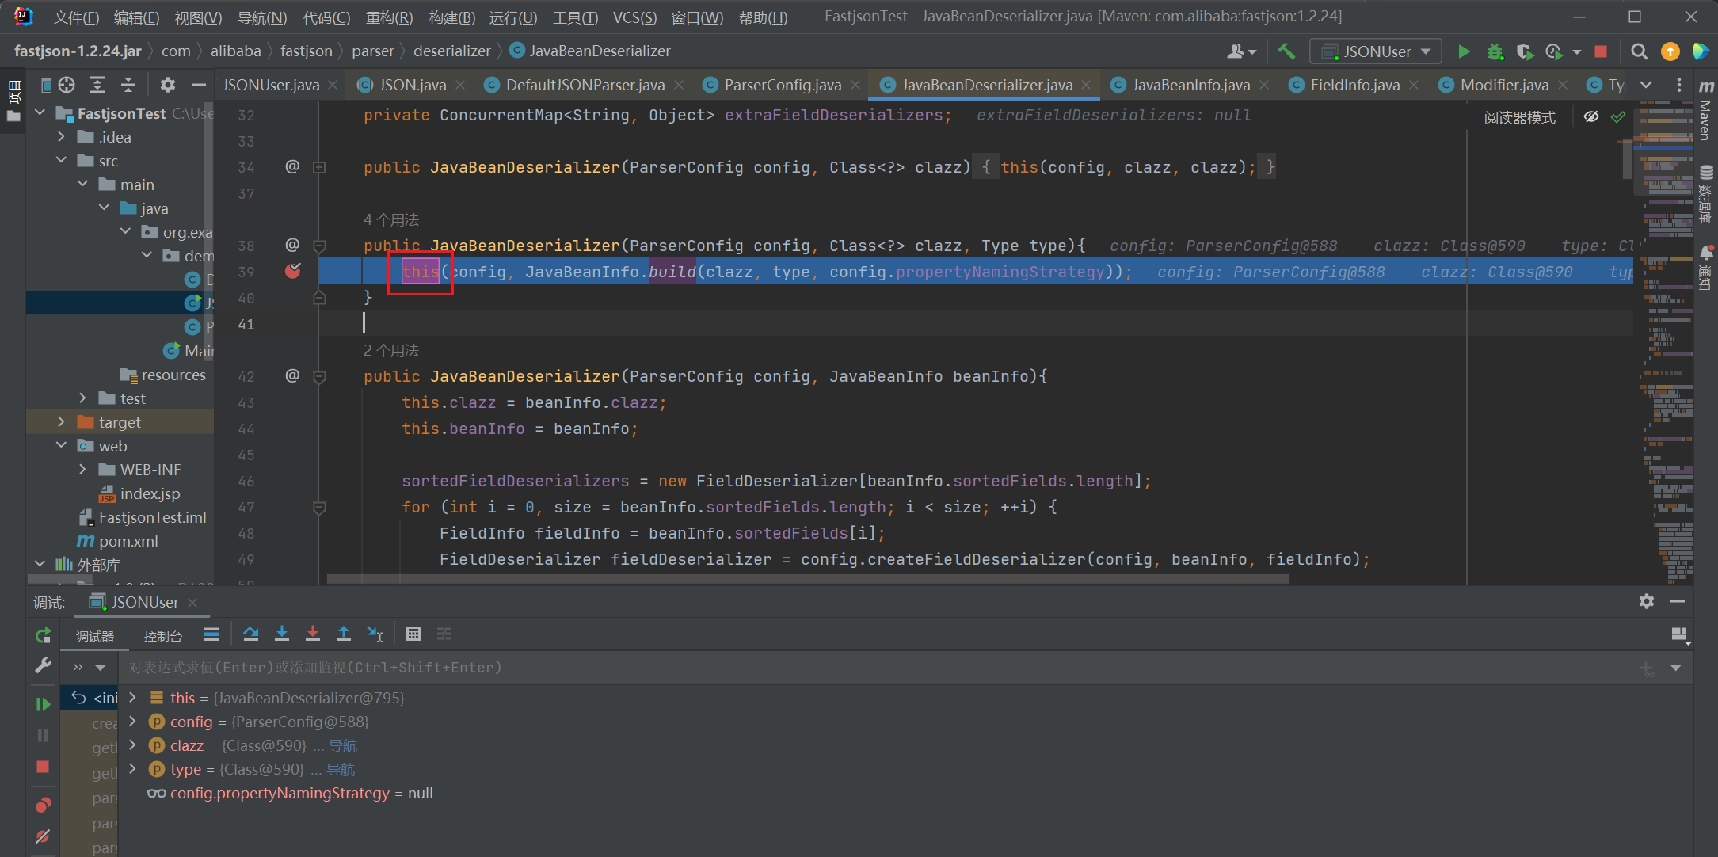Toggle the Mute Breakpoints button
Image resolution: width=1718 pixels, height=857 pixels.
[x=43, y=836]
